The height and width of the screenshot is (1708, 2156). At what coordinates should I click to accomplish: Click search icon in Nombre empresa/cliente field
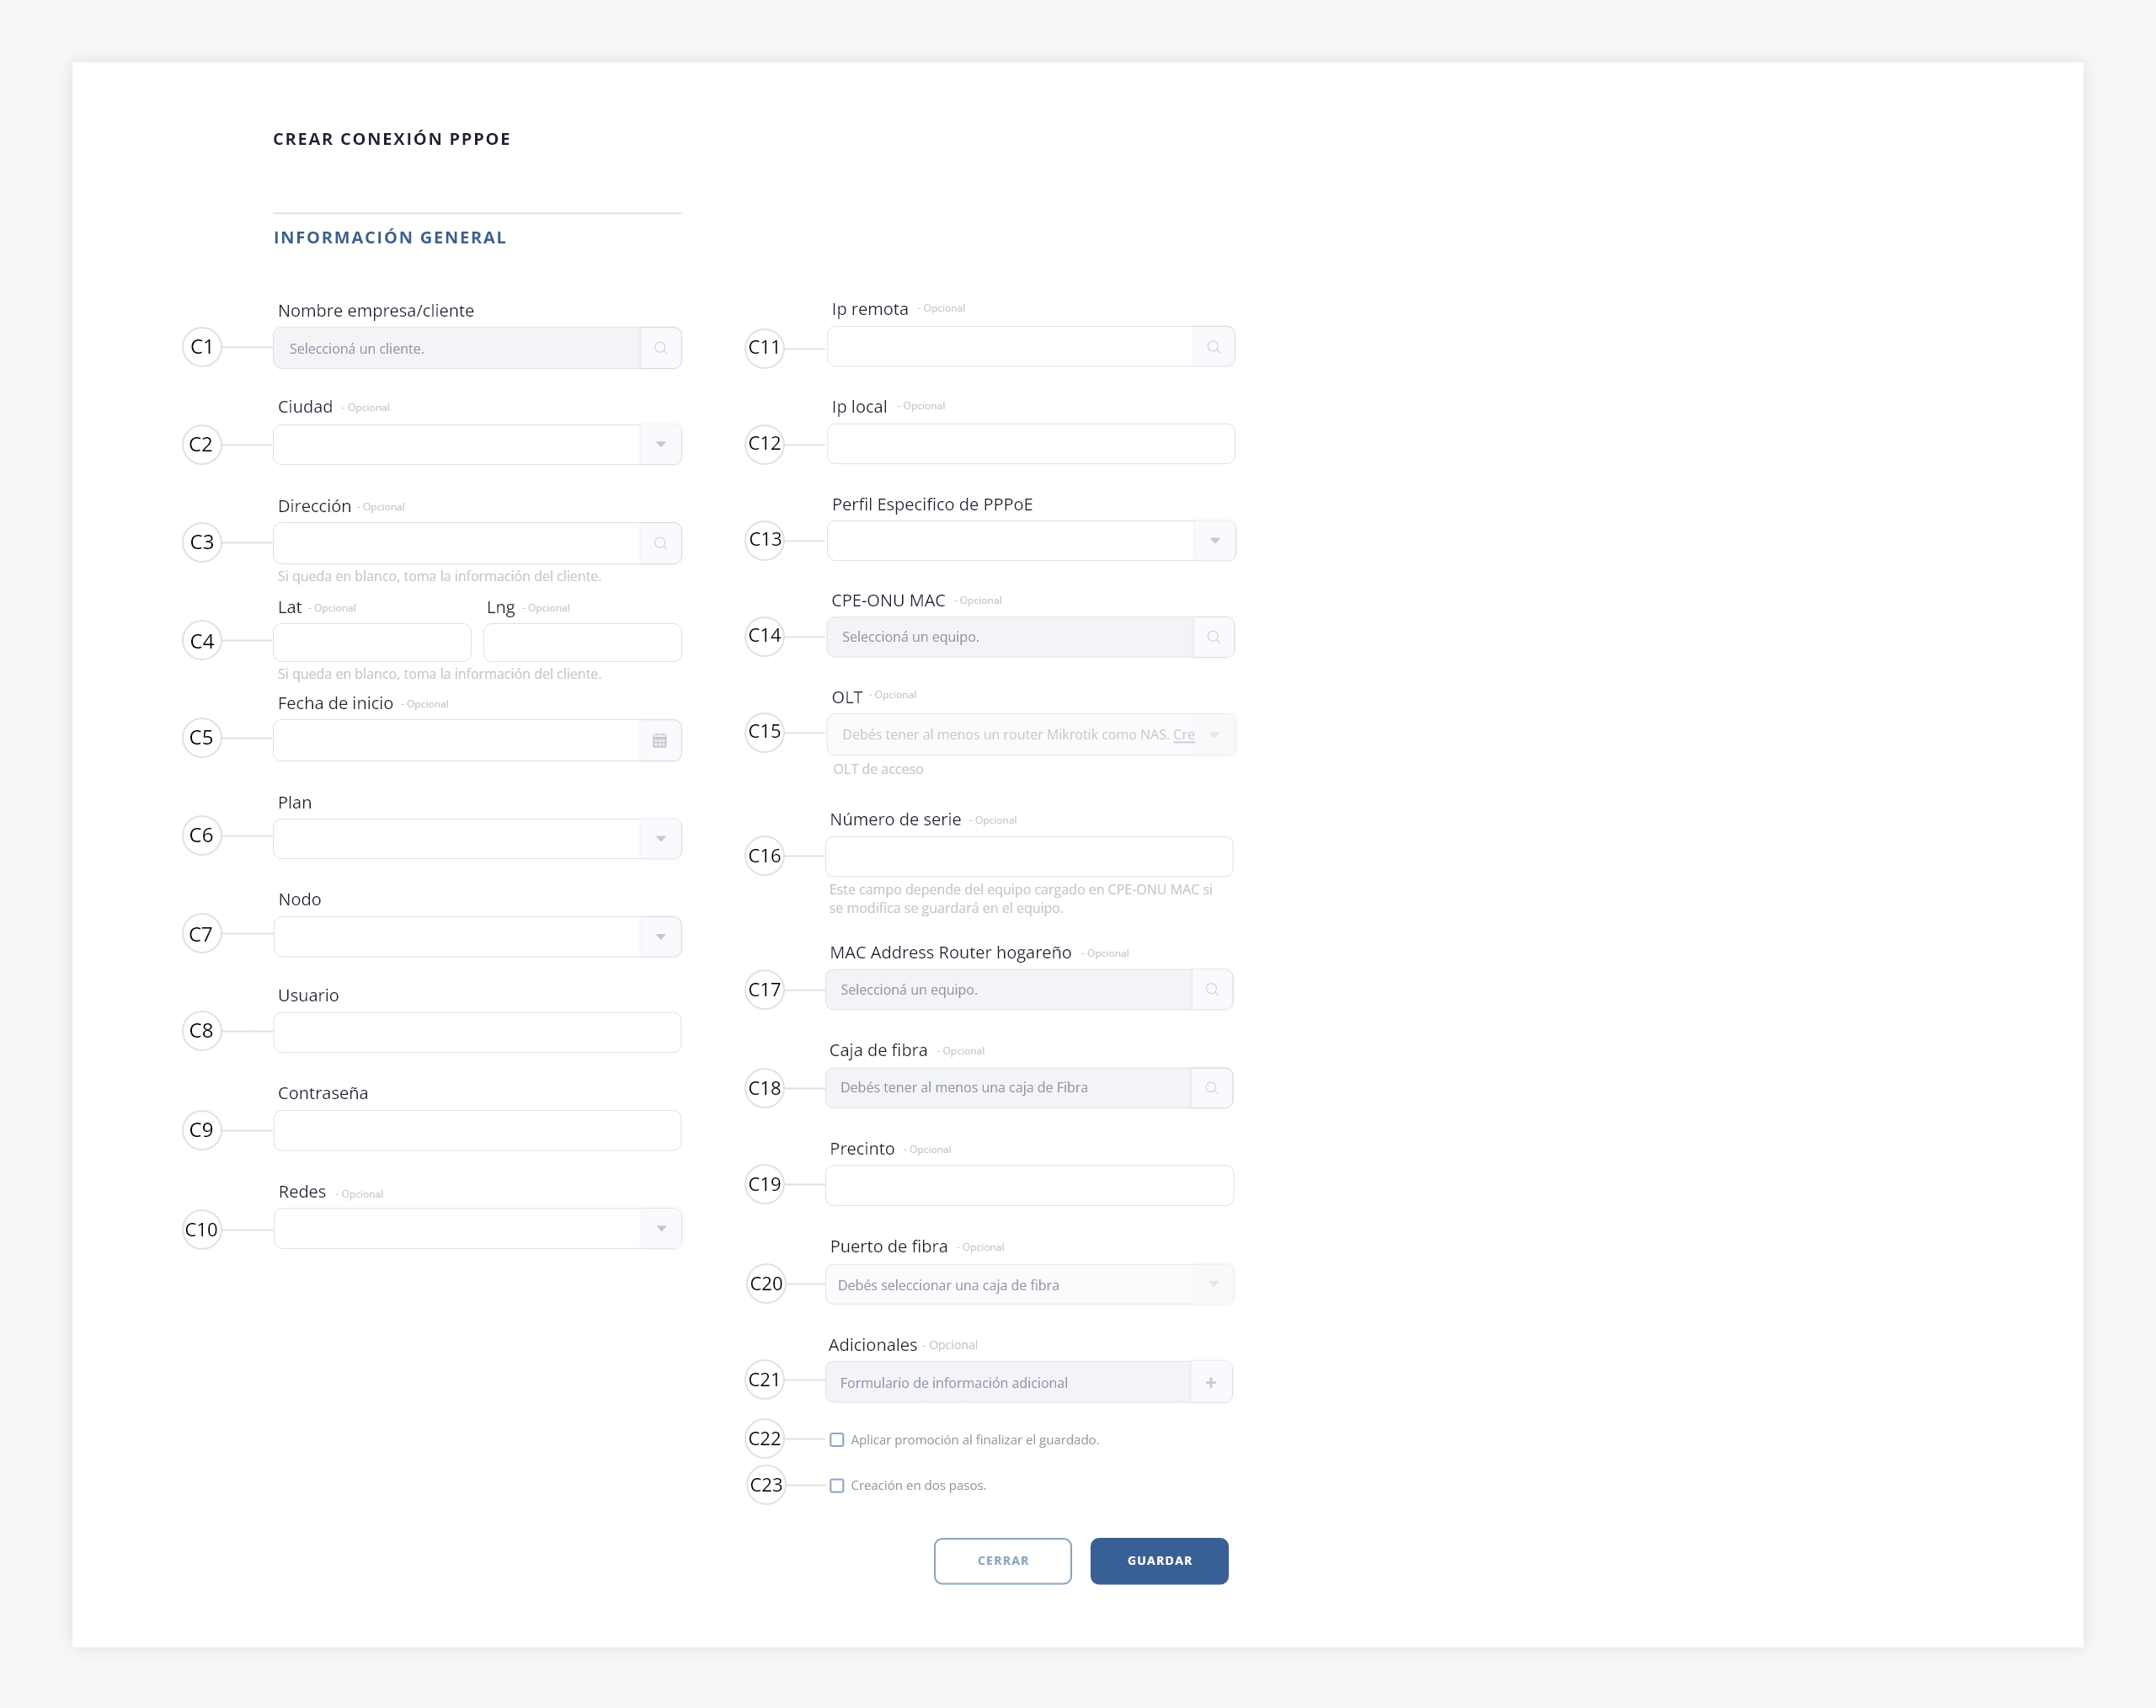coord(660,348)
